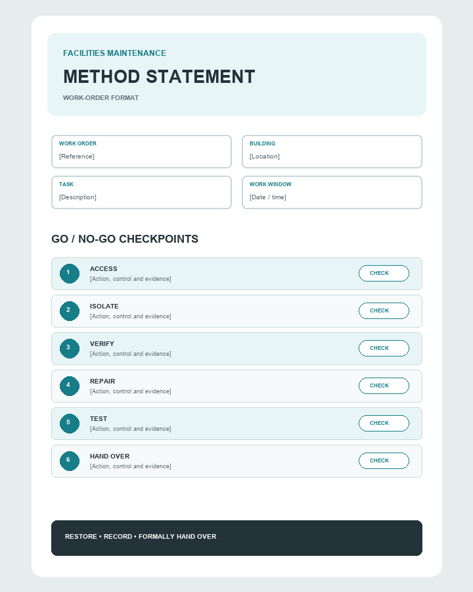Screen dimensions: 473x592
Task: Click the Work Window date/time field
Action: 332,192
